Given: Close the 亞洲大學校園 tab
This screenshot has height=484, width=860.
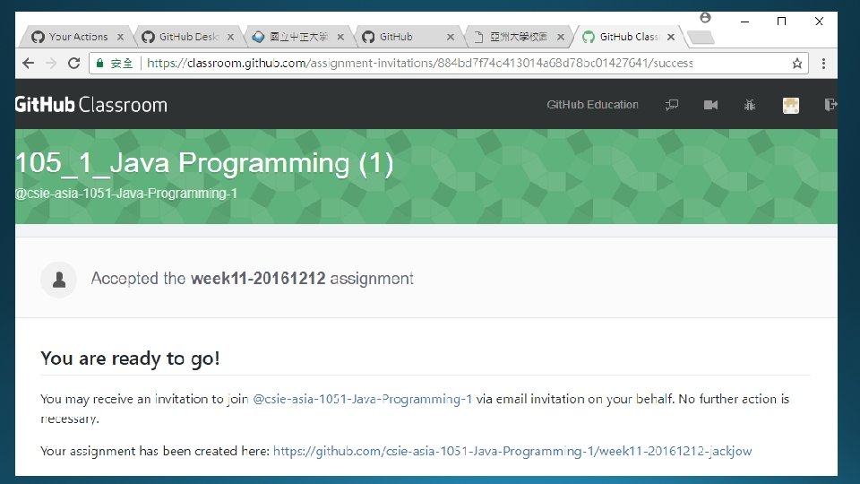Looking at the screenshot, I should point(561,37).
